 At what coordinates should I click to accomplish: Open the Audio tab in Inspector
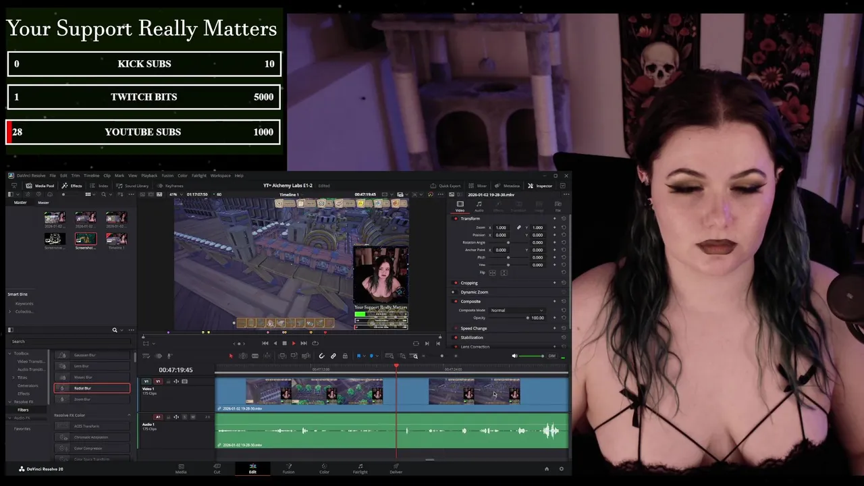[479, 206]
